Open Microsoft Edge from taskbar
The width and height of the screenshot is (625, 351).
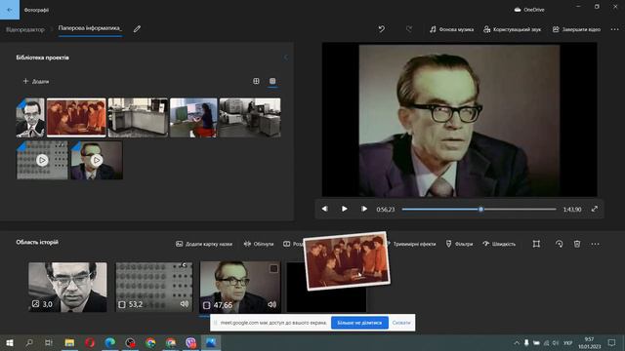point(110,342)
